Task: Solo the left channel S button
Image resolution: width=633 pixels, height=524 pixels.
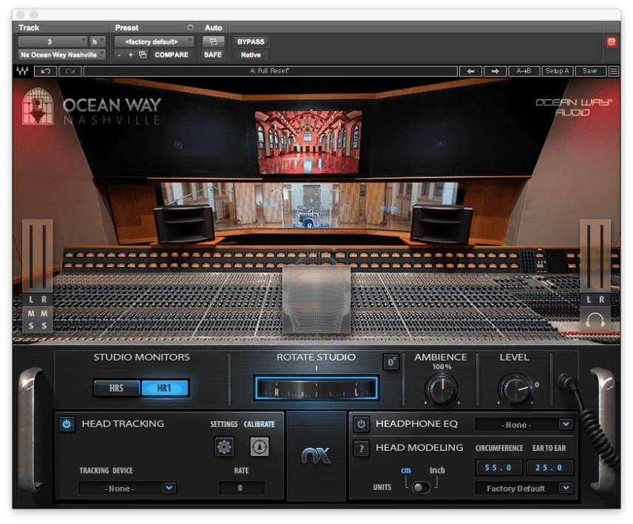Action: (x=31, y=325)
